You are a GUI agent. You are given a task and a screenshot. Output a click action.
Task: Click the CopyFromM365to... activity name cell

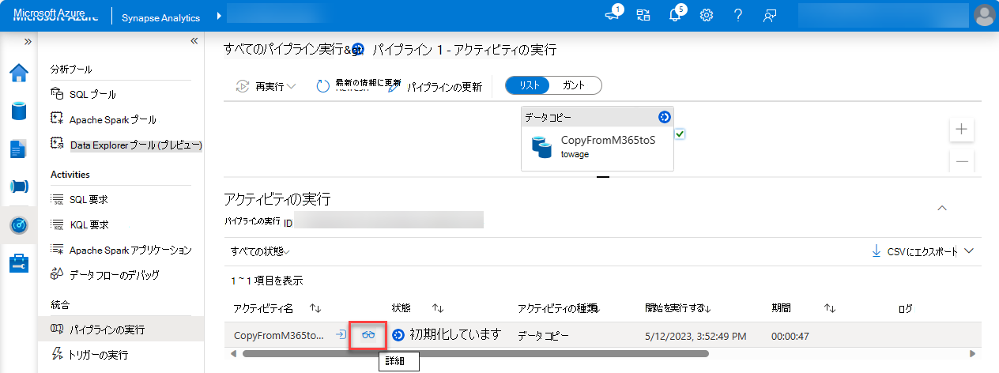tap(278, 335)
